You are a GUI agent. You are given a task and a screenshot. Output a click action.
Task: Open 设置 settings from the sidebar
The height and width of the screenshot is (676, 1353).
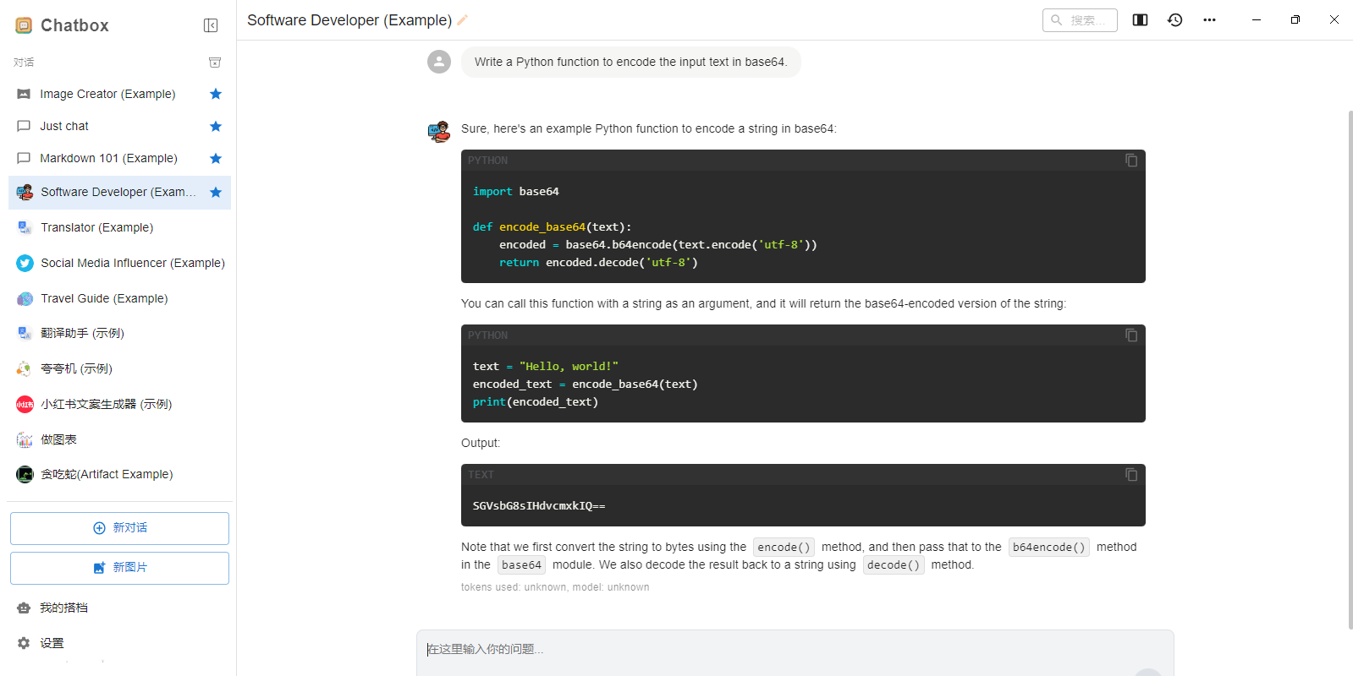pyautogui.click(x=52, y=643)
